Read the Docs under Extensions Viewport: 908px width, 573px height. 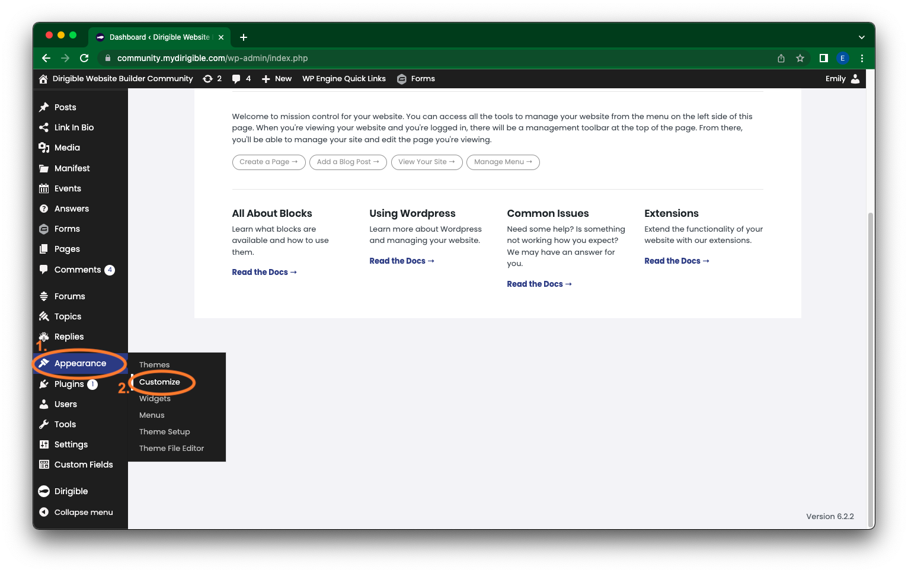[677, 261]
